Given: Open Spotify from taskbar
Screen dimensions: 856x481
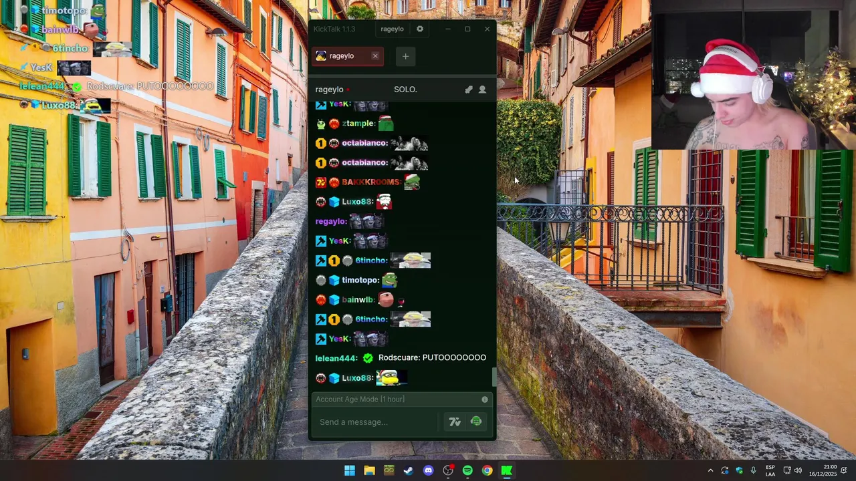Looking at the screenshot, I should (467, 471).
